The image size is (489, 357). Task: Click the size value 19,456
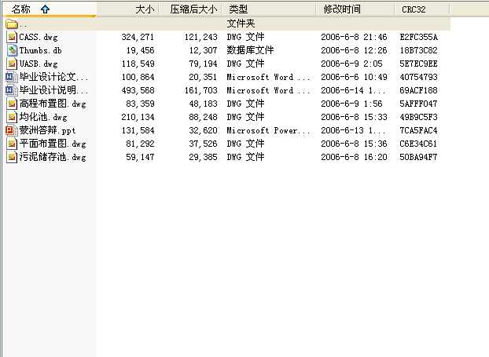point(141,50)
